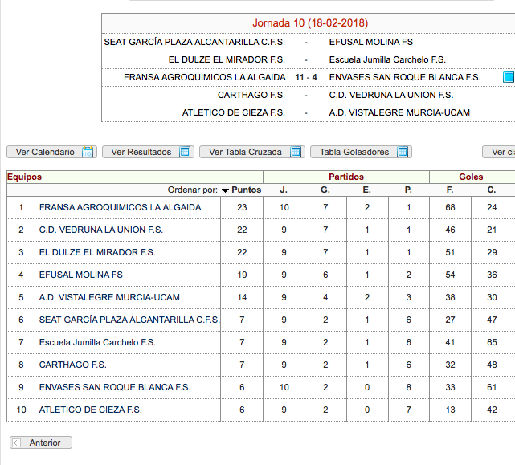The image size is (515, 465).
Task: Sort table by G. wins column
Action: pos(325,190)
